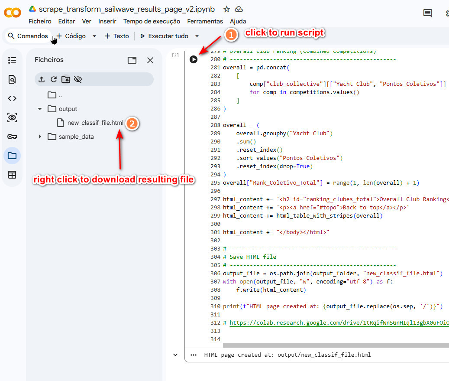Viewport: 449px width, 381px height.
Task: Toggle the Files folder sidebar panel
Action: (x=12, y=156)
